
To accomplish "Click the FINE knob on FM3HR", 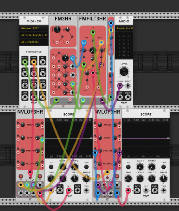I will tap(67, 29).
